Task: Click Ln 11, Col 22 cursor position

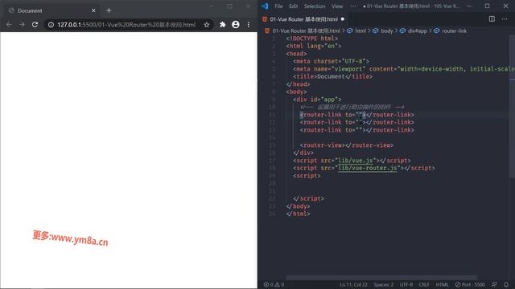Action: pyautogui.click(x=353, y=285)
